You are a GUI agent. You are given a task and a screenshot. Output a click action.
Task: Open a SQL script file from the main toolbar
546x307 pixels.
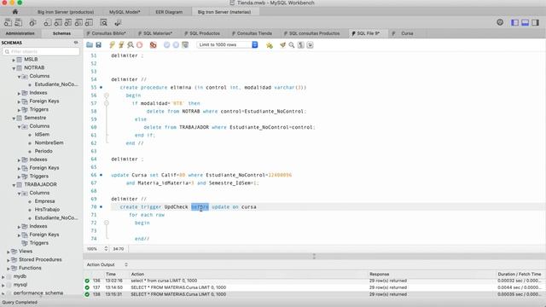click(x=18, y=23)
